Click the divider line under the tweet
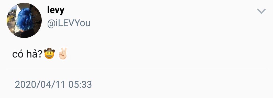The image size is (273, 98). (138, 69)
